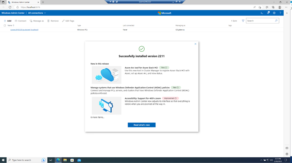The image size is (292, 163).
Task: Open the notifications bell in Admin Center header
Action: 268,13
